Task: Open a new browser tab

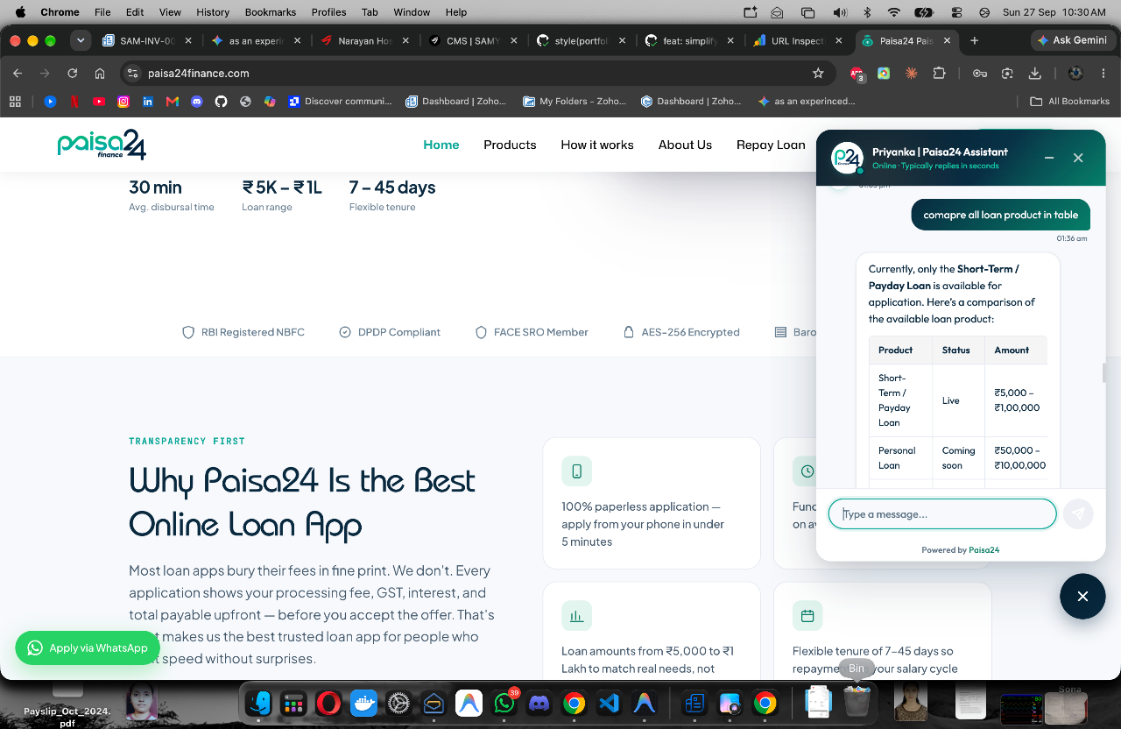Action: (975, 40)
